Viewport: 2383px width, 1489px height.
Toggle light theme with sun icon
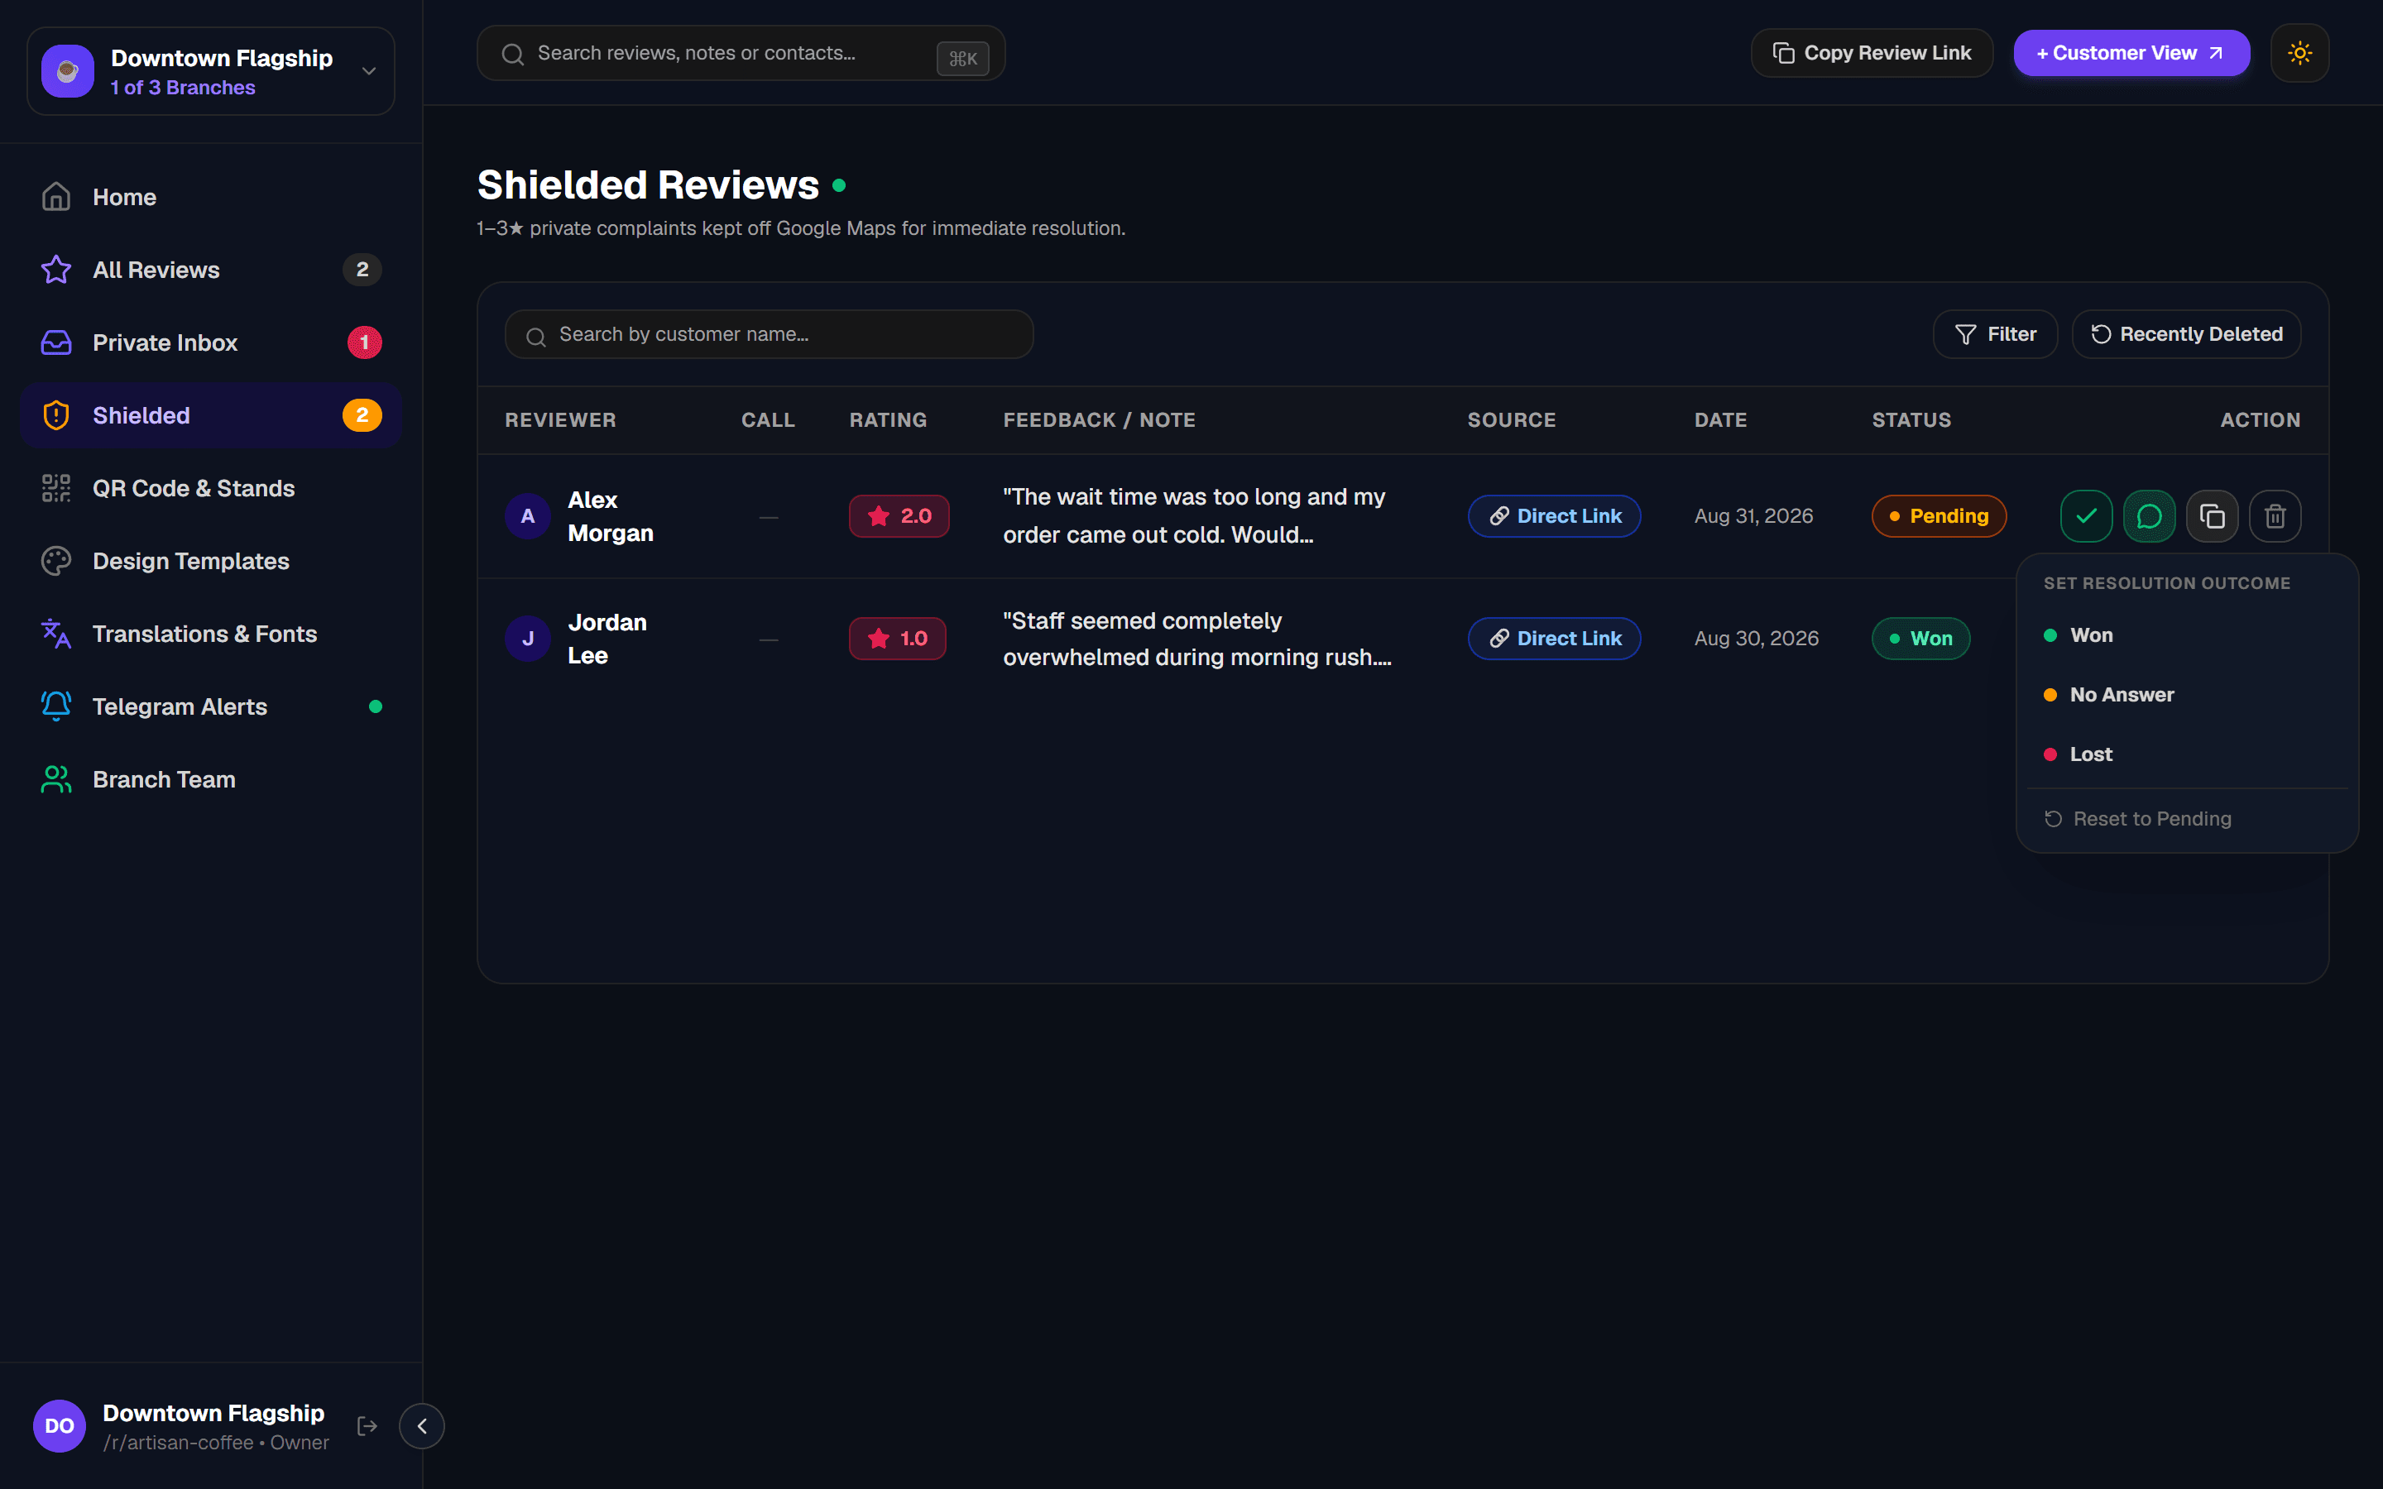(x=2299, y=53)
